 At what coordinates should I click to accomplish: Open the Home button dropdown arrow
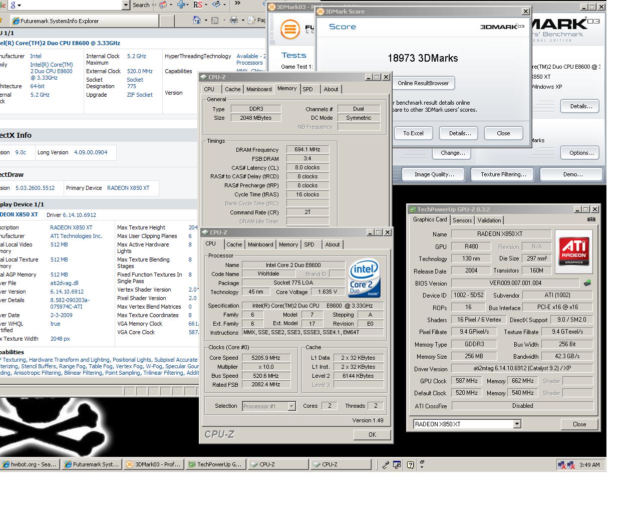[205, 21]
